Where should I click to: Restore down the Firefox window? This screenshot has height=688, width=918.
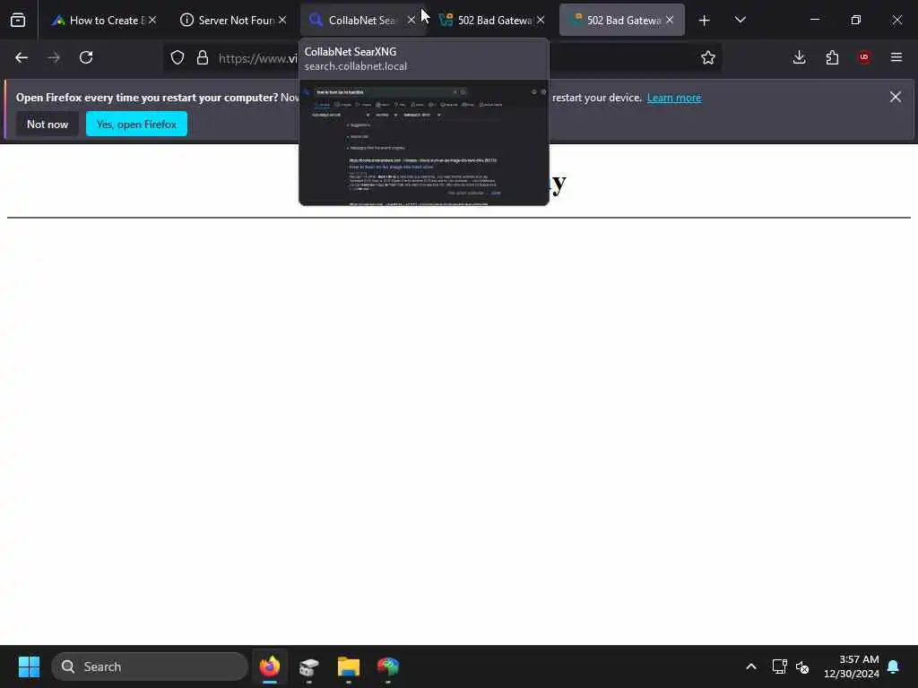pyautogui.click(x=856, y=20)
